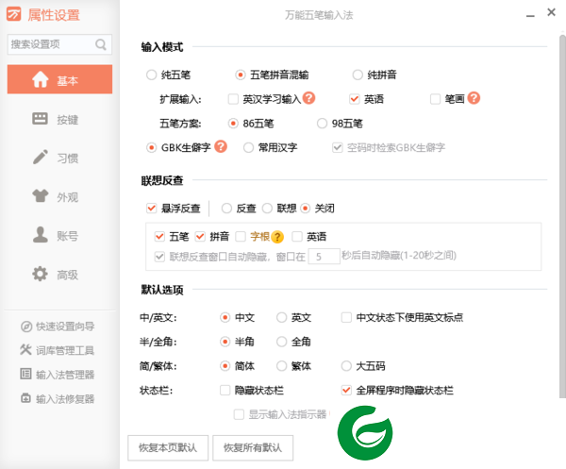Enable the 字根 lookup checkbox

coord(241,237)
